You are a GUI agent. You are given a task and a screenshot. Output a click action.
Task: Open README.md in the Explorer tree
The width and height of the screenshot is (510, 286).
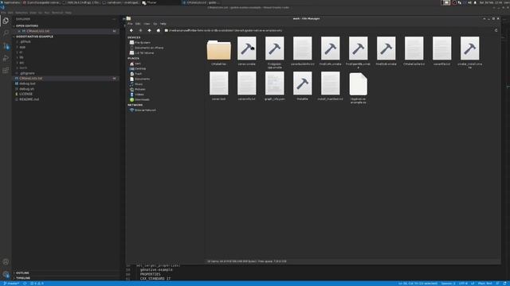tap(29, 99)
